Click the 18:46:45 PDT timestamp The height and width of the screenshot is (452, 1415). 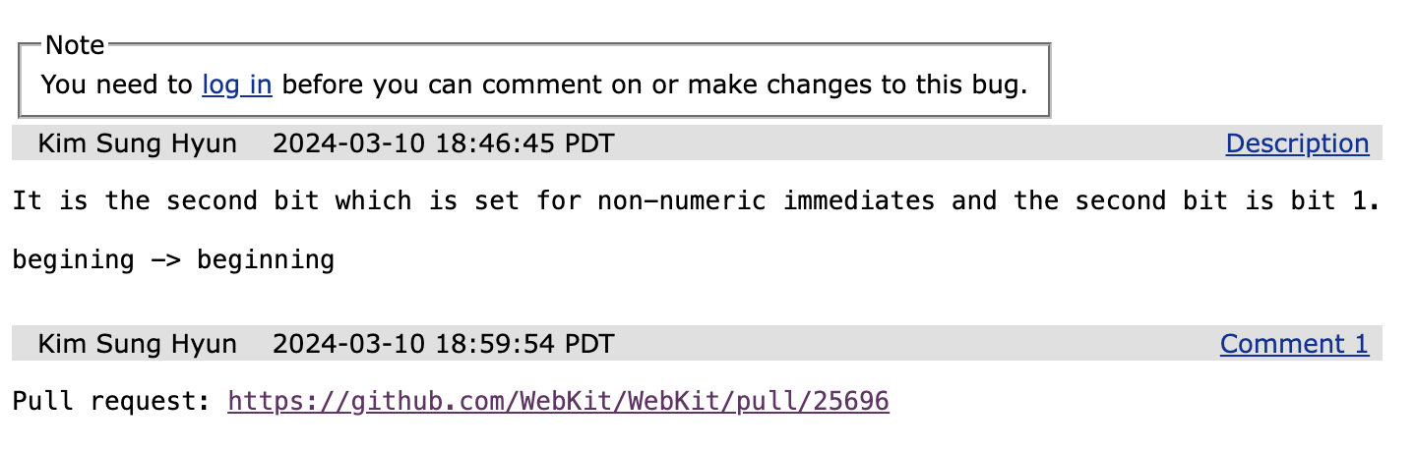coord(443,143)
